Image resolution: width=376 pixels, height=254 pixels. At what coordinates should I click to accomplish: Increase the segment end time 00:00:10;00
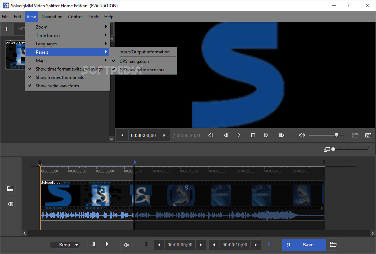click(x=256, y=245)
